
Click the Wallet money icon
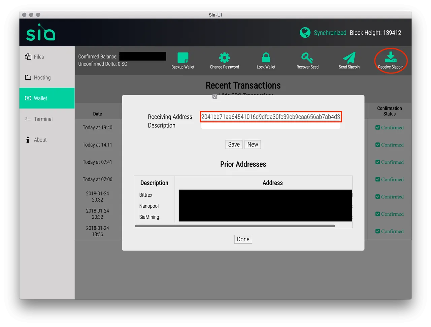tap(28, 98)
